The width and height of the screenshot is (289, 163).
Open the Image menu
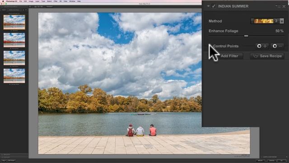[x=31, y=1]
